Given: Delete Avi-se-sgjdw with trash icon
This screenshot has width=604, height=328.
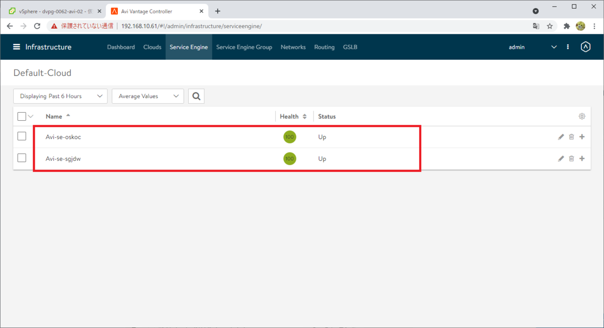Looking at the screenshot, I should coord(571,158).
